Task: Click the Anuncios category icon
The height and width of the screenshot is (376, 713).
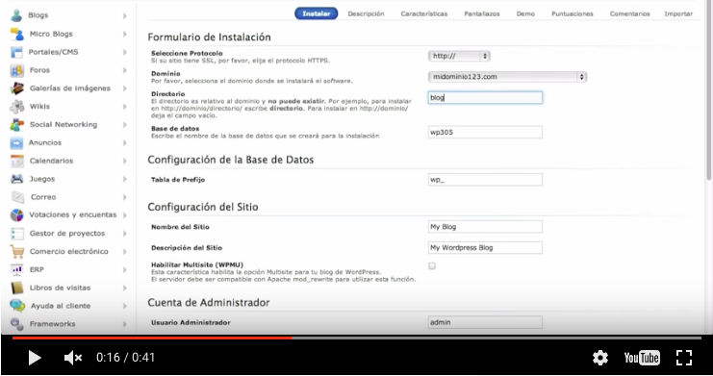Action: 16,142
